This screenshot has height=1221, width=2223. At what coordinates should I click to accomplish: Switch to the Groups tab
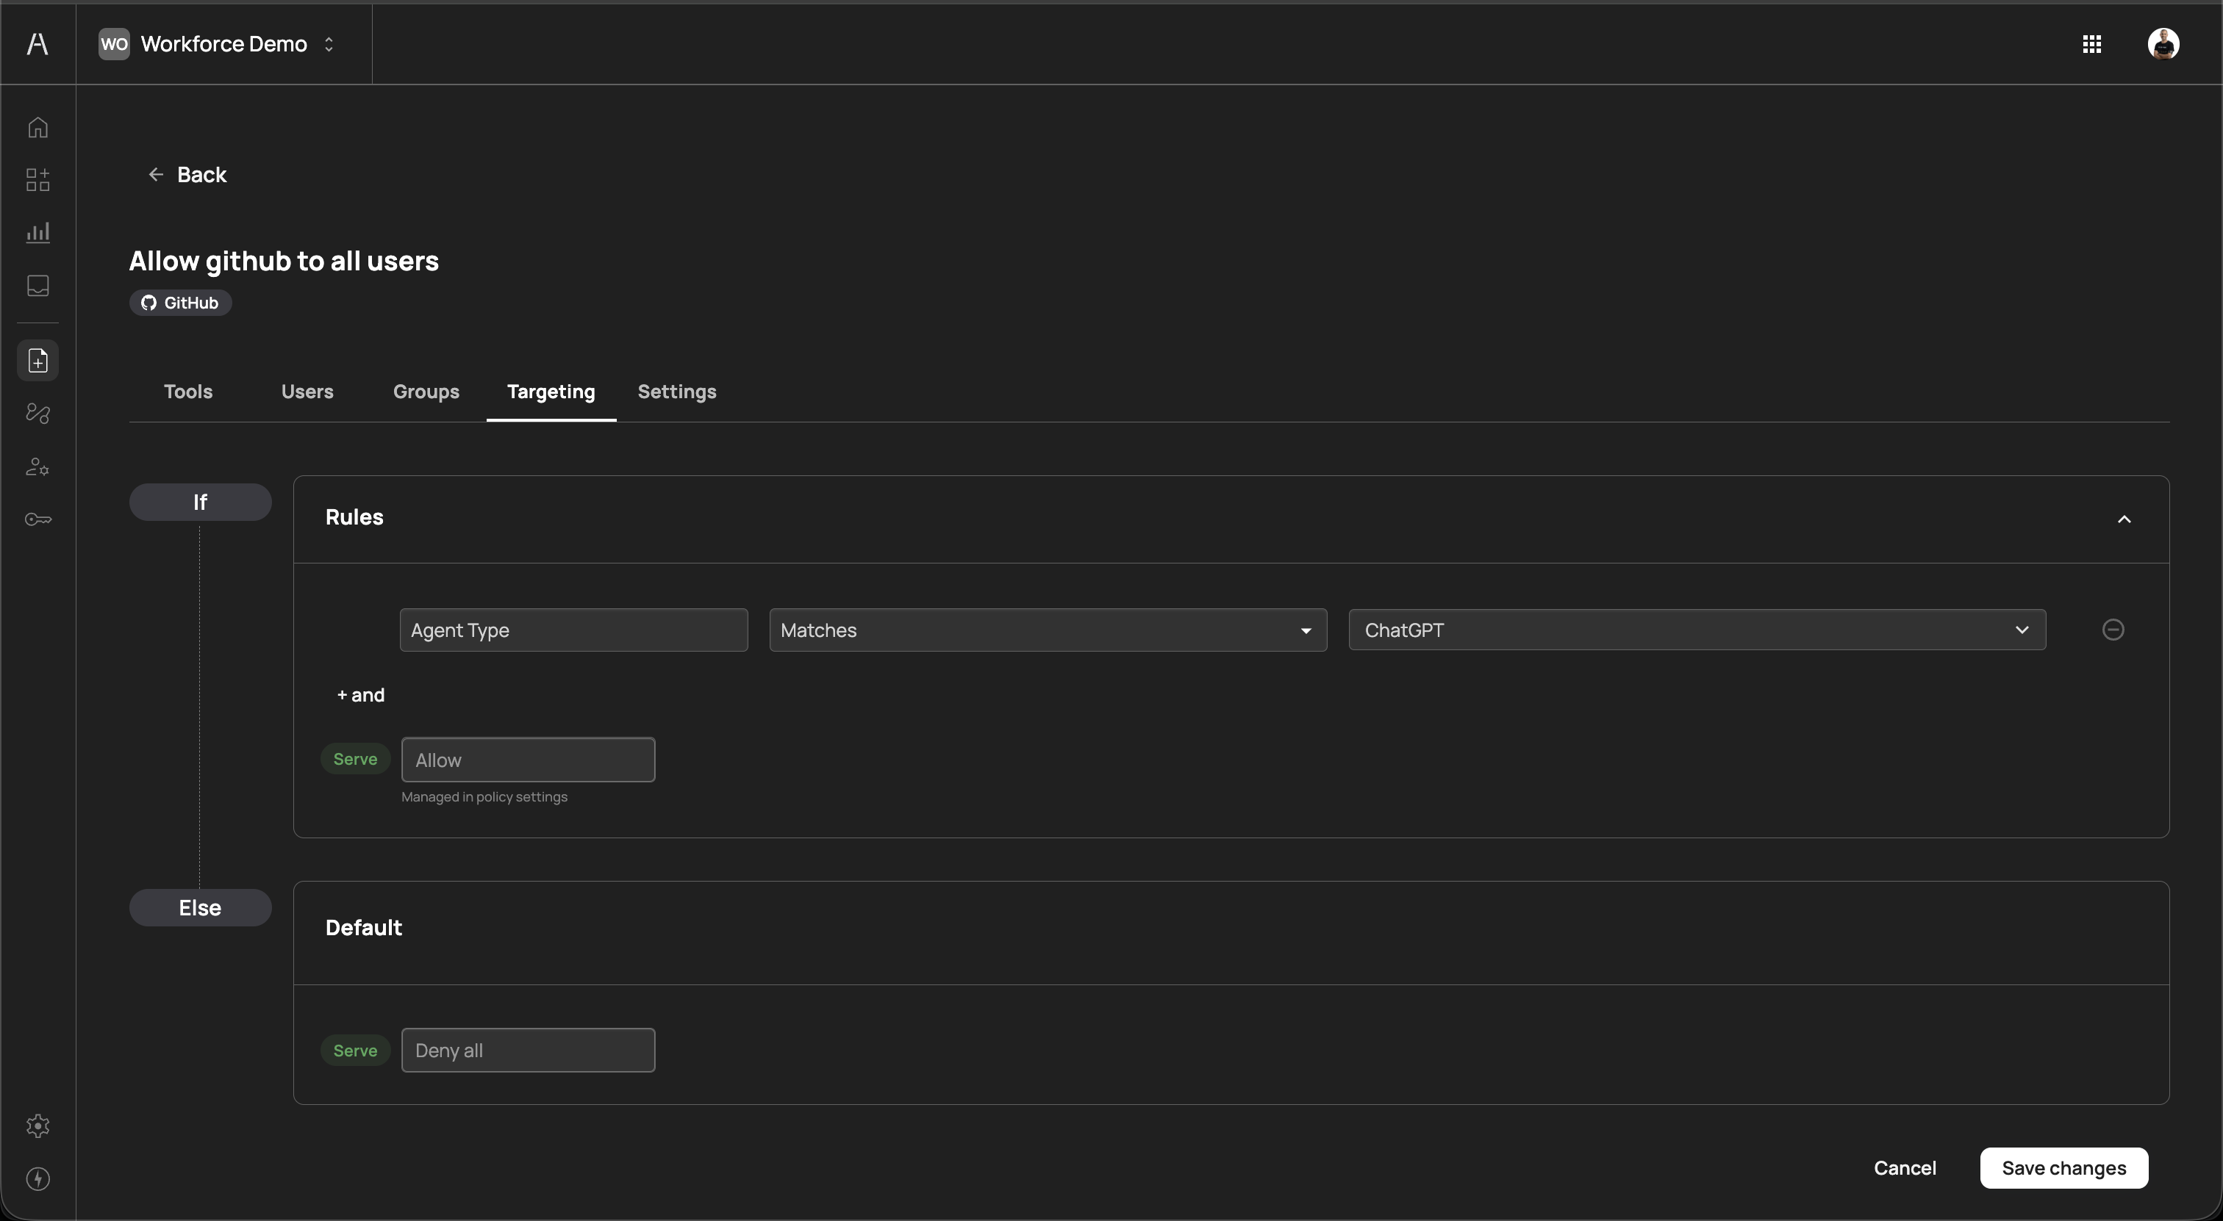(x=426, y=392)
